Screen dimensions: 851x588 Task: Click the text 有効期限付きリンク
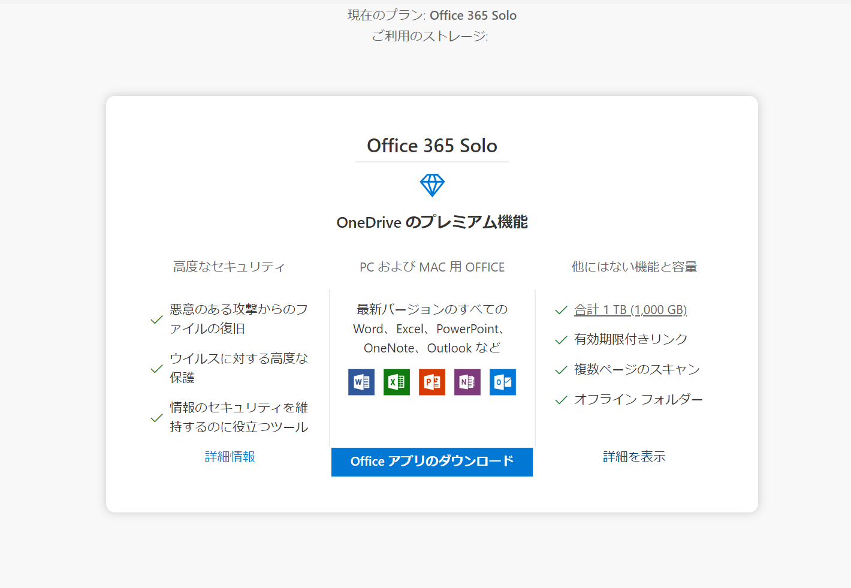631,339
